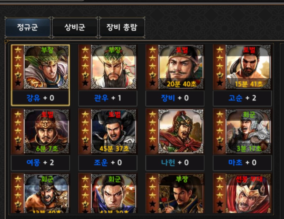Pick the 마초 portrait showing 3분 12초
Image resolution: width=284 pixels, height=219 pixels.
coord(248,132)
